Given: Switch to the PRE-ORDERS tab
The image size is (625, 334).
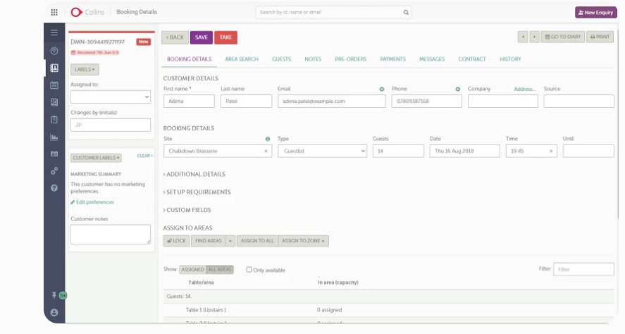Looking at the screenshot, I should click(x=351, y=59).
